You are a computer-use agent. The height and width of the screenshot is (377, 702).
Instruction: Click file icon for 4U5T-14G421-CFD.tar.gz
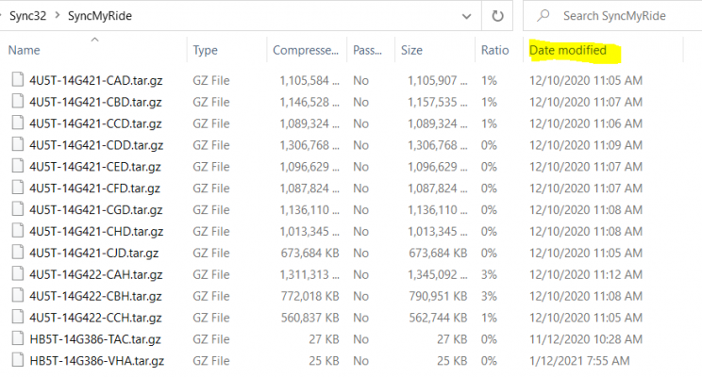18,188
